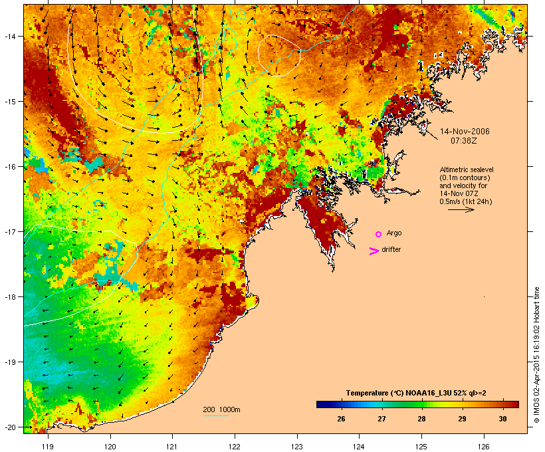Click the velocity scale arrow under 0.5m/s
This screenshot has height=452, width=545.
461,209
